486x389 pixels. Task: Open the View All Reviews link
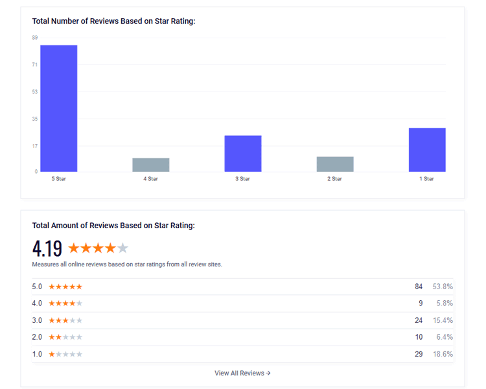[242, 373]
